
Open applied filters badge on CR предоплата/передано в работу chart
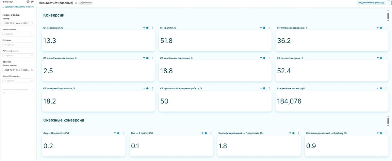pyautogui.click(x=264, y=88)
